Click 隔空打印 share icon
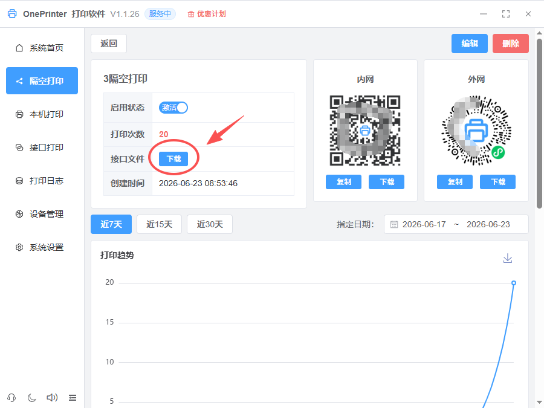This screenshot has height=408, width=544. [x=19, y=81]
